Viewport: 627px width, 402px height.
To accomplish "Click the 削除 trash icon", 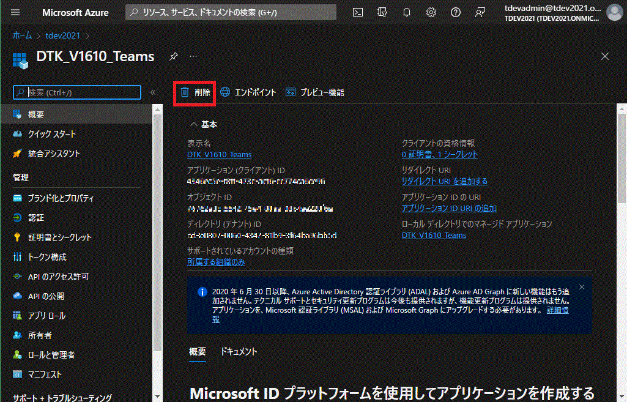I will [x=185, y=92].
